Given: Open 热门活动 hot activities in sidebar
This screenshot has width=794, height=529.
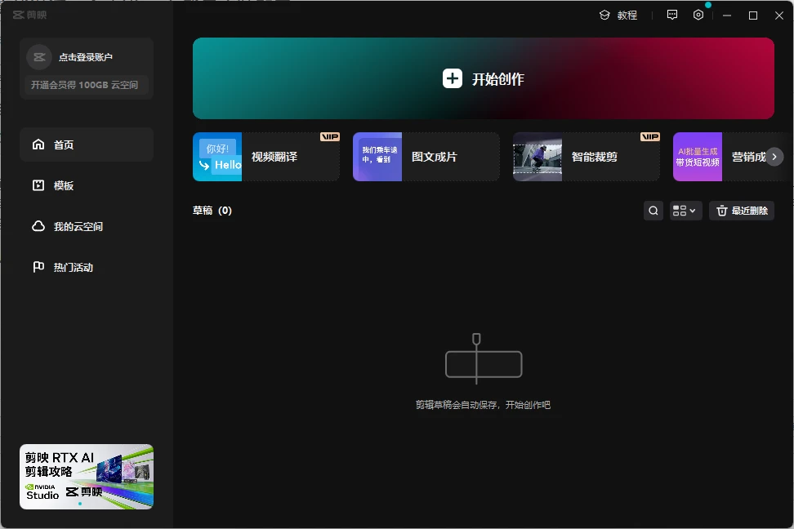Looking at the screenshot, I should 86,267.
